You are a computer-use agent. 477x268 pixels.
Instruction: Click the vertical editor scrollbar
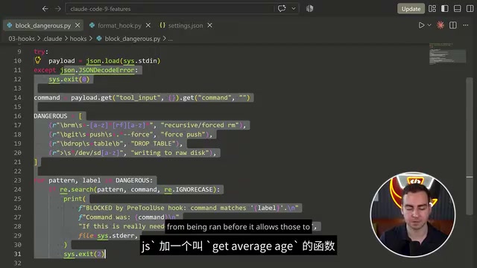coord(470,146)
